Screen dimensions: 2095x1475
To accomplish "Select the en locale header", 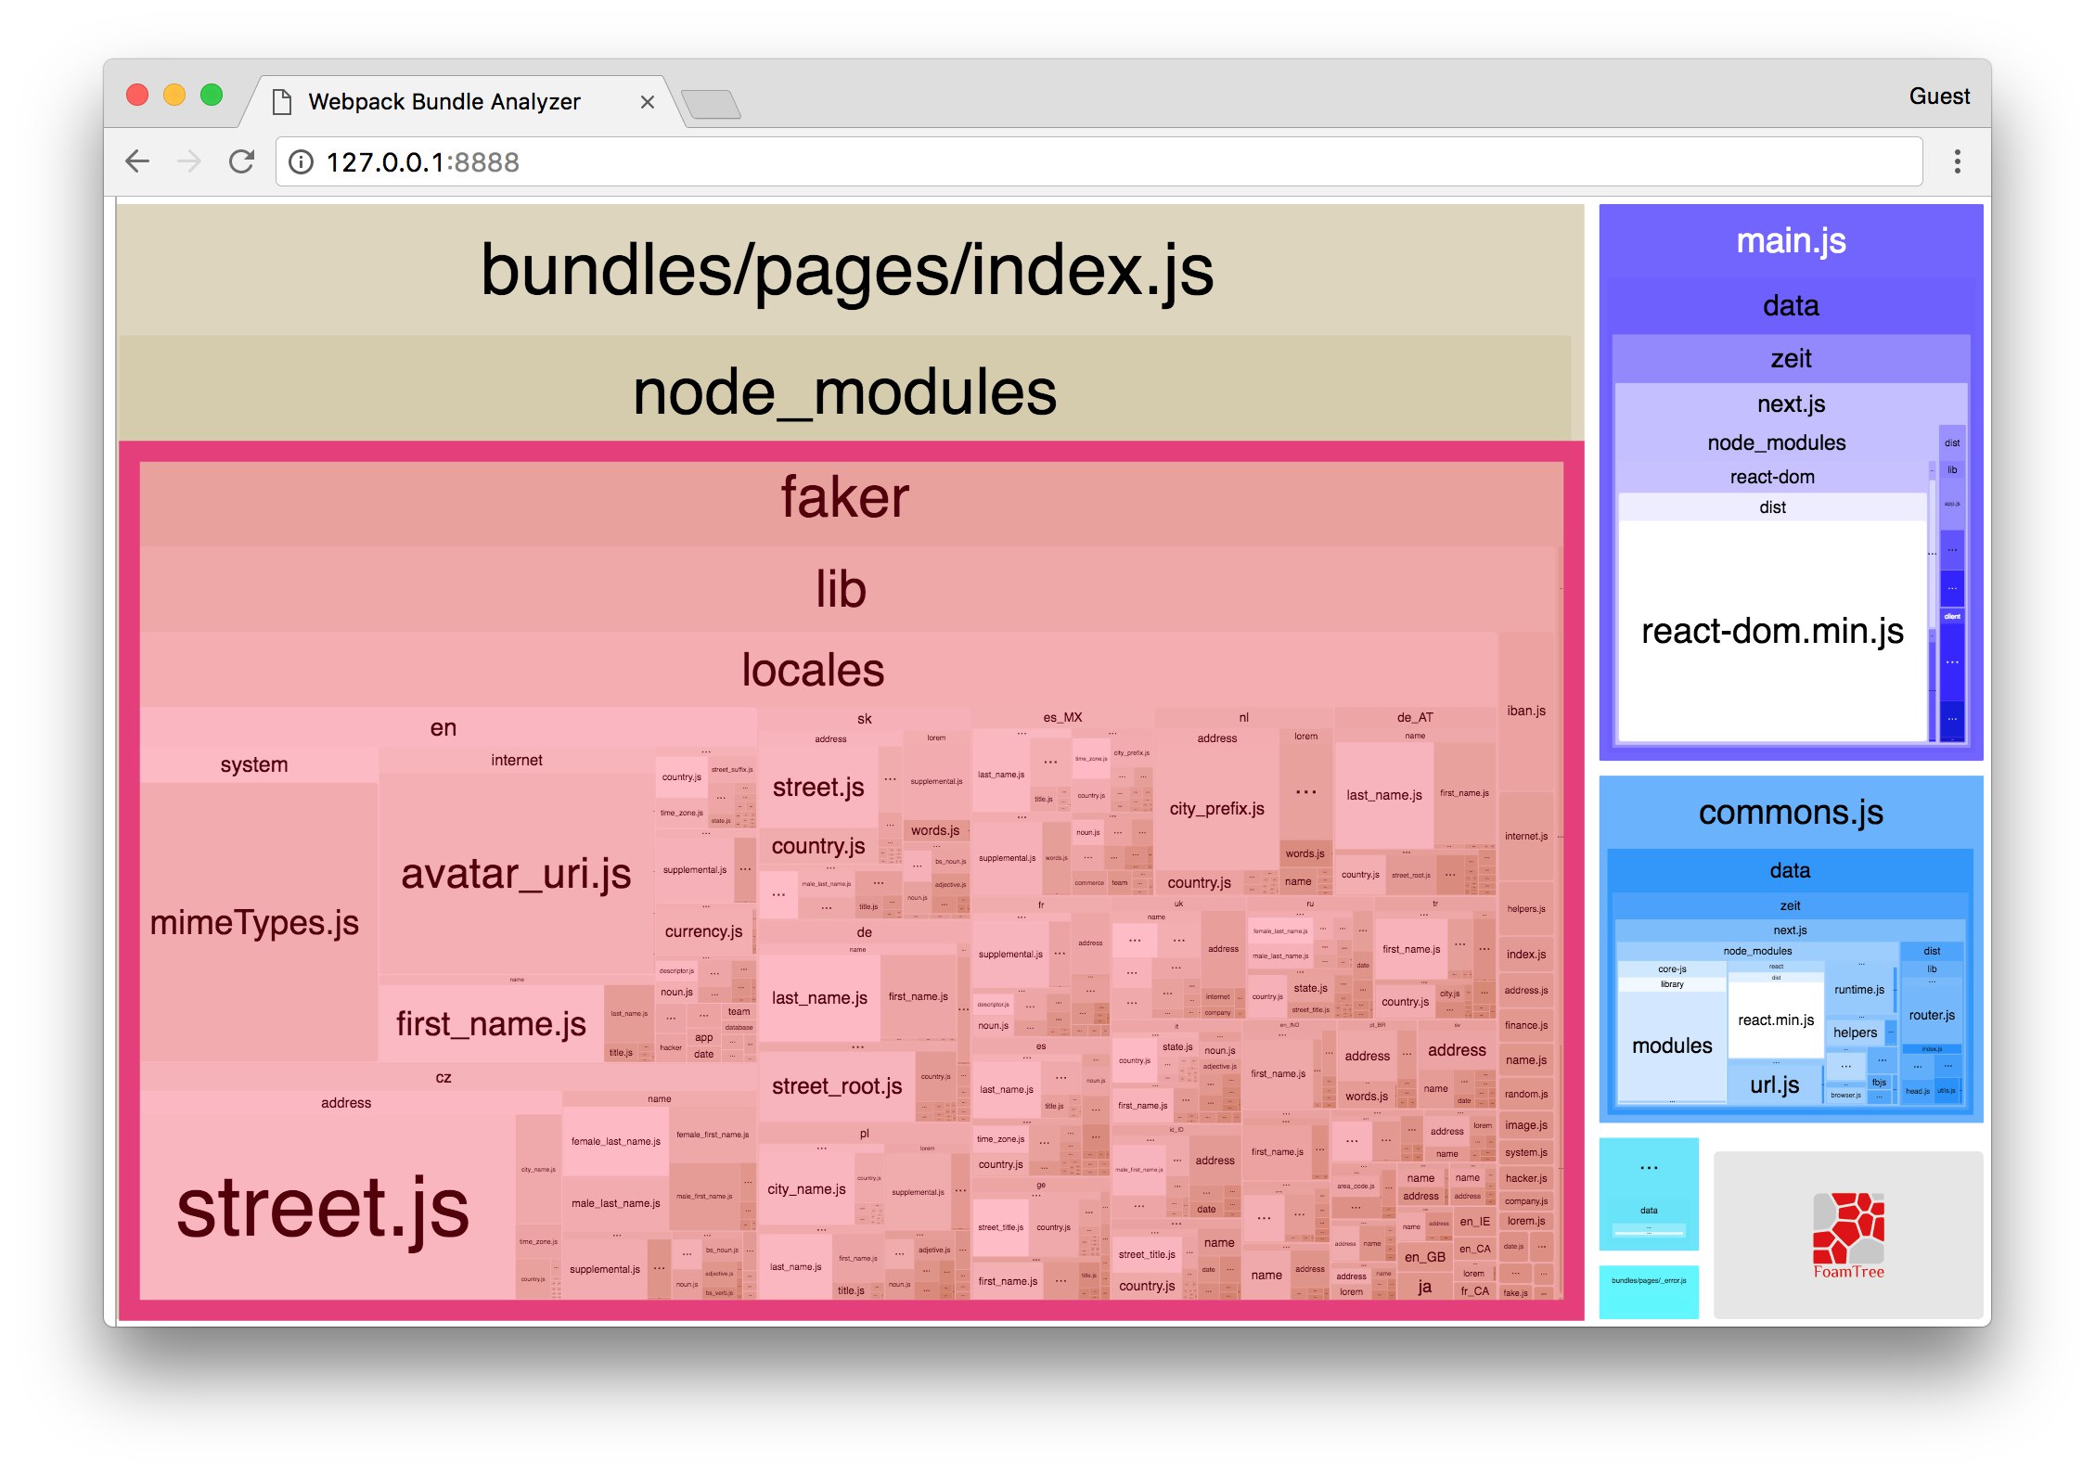I will 443,727.
